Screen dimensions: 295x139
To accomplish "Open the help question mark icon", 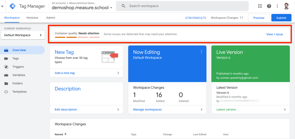I will coord(269,6).
